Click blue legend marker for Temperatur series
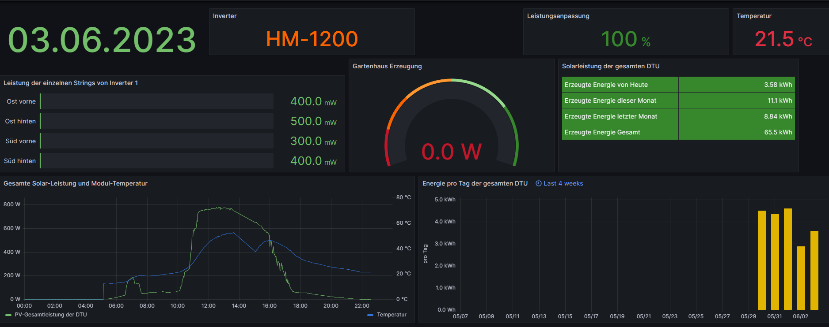 [370, 315]
